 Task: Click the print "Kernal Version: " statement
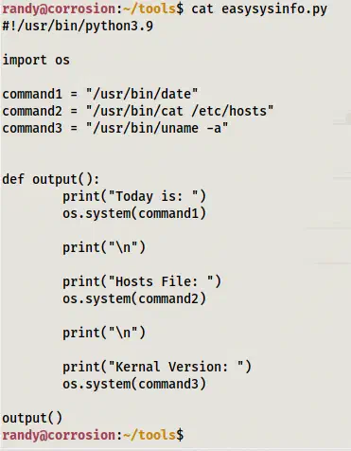coord(157,367)
